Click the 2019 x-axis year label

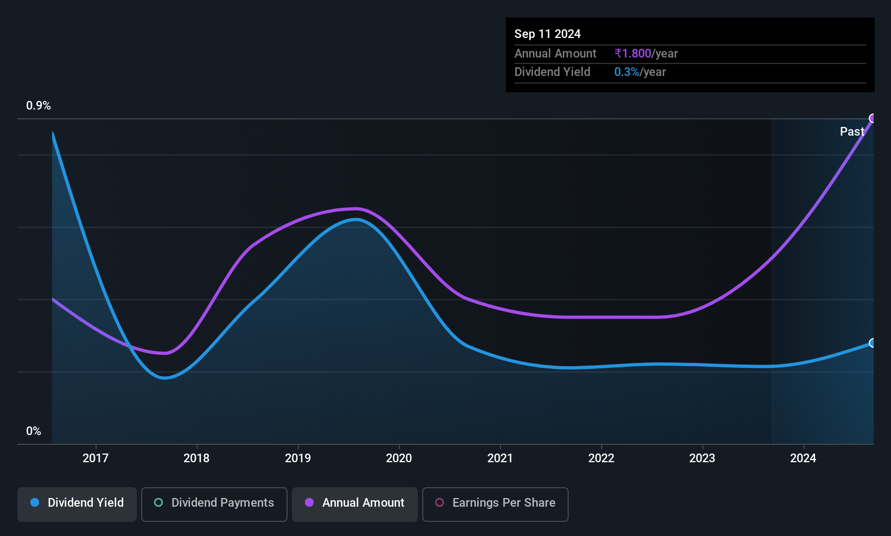coord(298,458)
